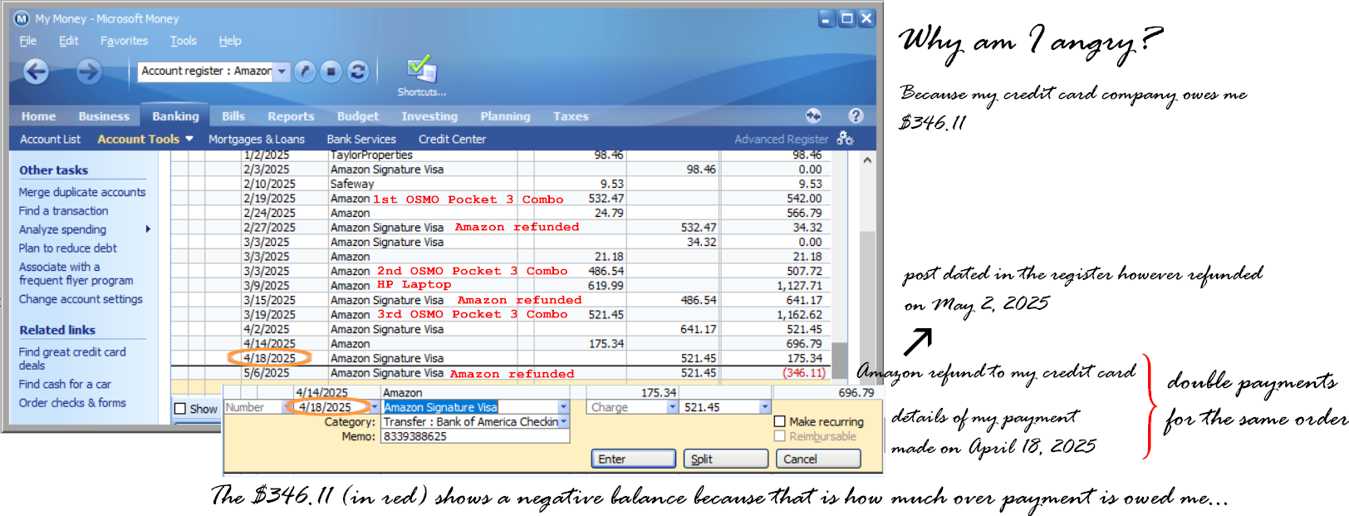Expand the Account Tools dropdown
This screenshot has height=516, width=1349.
pyautogui.click(x=189, y=139)
